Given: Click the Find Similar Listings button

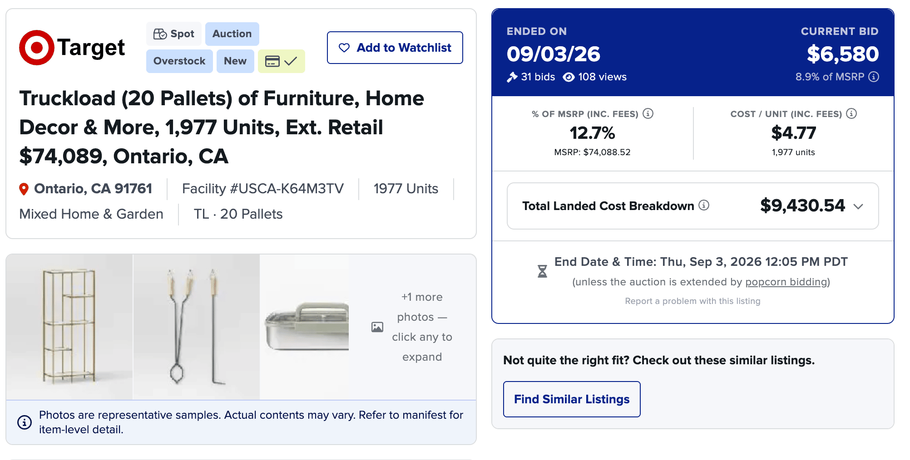Looking at the screenshot, I should pos(572,399).
